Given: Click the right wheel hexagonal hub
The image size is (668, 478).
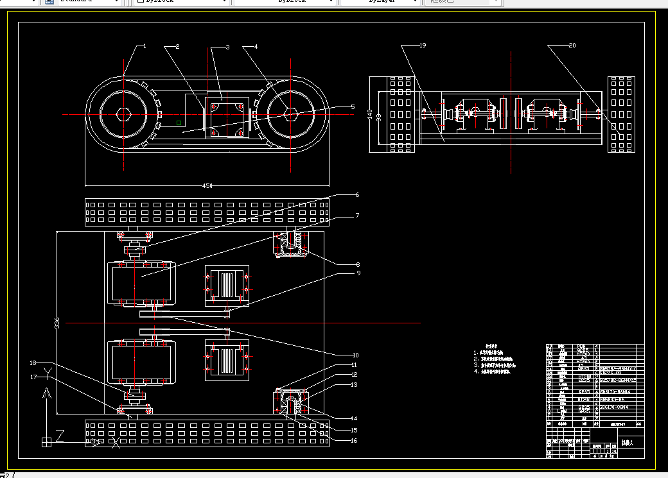Looking at the screenshot, I should tap(290, 114).
